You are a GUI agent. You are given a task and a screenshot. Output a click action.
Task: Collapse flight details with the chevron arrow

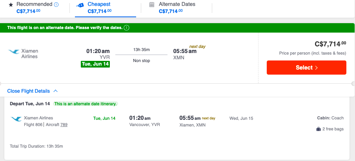click(55, 91)
